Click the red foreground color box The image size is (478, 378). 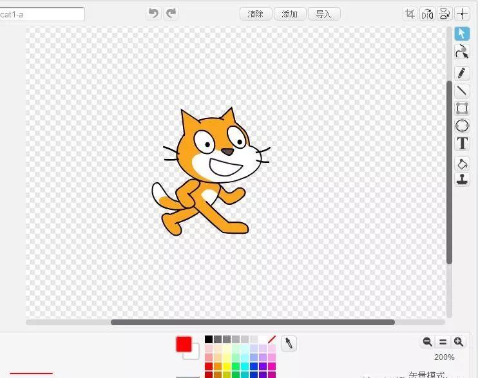coord(184,344)
